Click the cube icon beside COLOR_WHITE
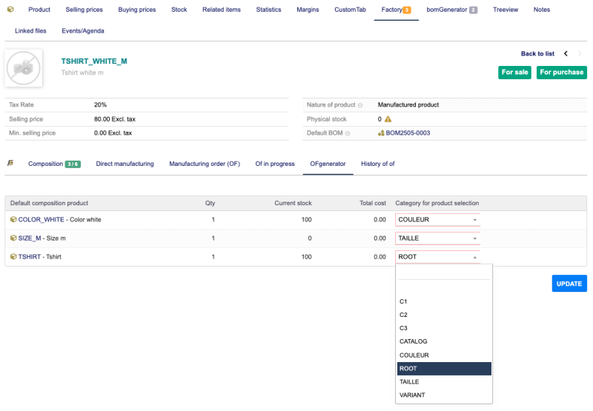 click(13, 220)
